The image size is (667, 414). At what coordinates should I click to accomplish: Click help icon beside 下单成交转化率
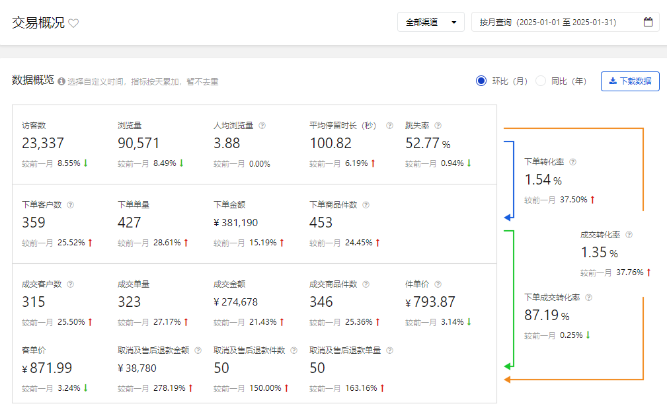[x=588, y=298]
